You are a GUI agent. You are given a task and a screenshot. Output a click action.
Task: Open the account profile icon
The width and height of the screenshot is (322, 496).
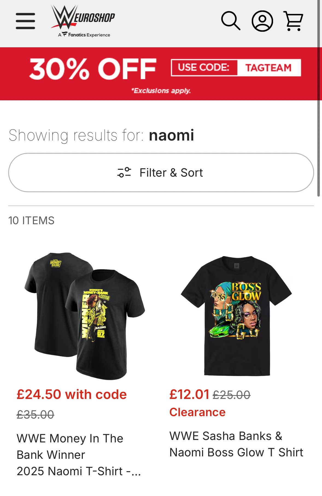tap(262, 21)
